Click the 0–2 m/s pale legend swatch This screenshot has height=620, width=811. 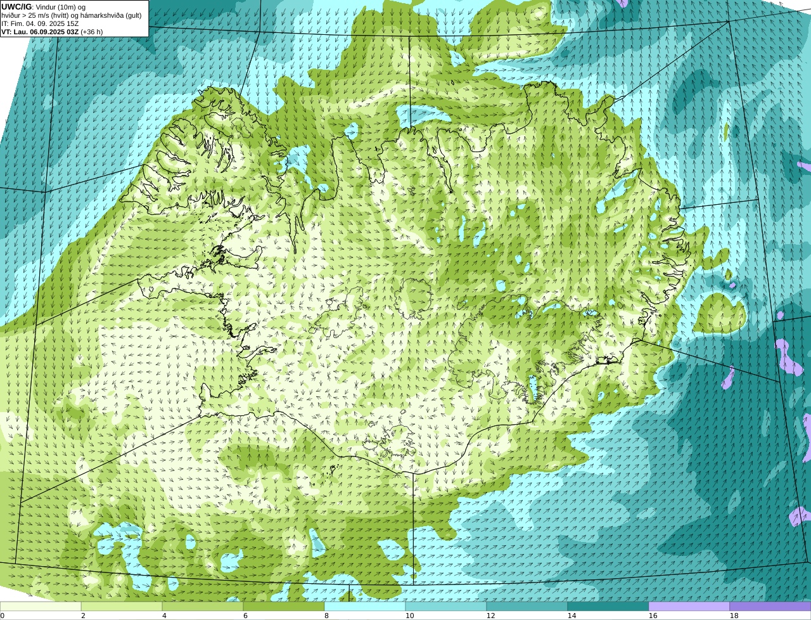tap(41, 606)
